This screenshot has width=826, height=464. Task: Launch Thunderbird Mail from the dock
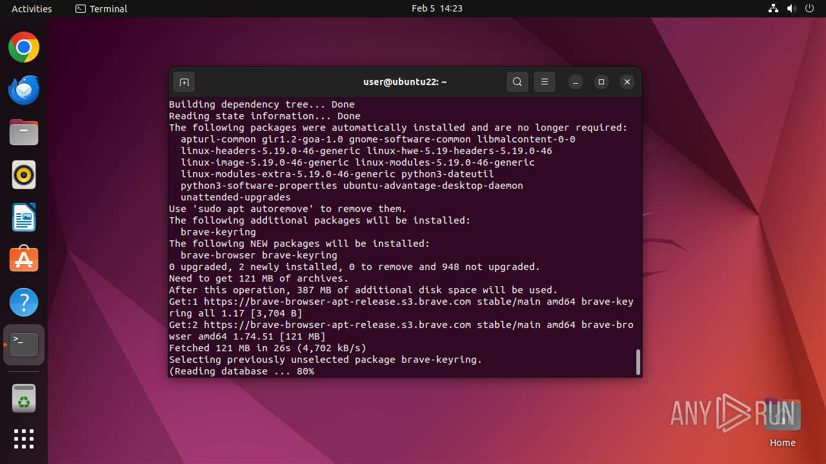(24, 90)
